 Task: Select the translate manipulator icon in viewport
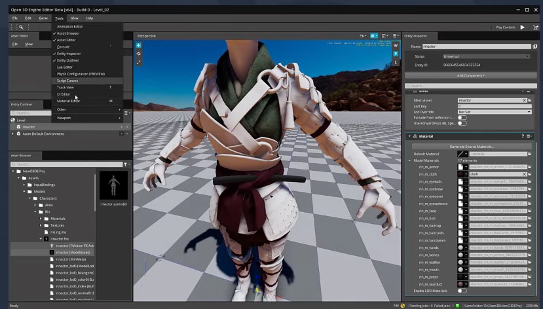coord(139,45)
